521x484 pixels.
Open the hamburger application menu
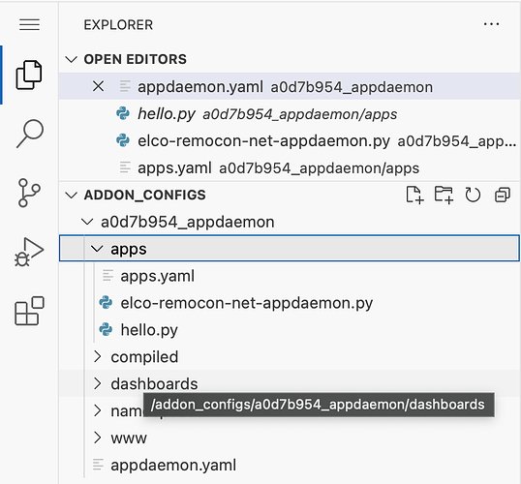click(29, 25)
